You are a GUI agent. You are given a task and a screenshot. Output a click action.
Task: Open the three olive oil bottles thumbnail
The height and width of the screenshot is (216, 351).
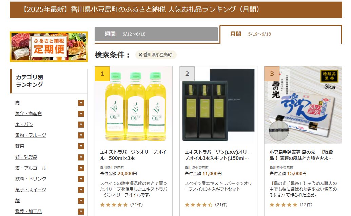tap(134, 105)
